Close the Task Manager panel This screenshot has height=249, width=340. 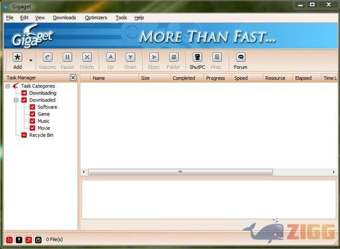tap(73, 78)
